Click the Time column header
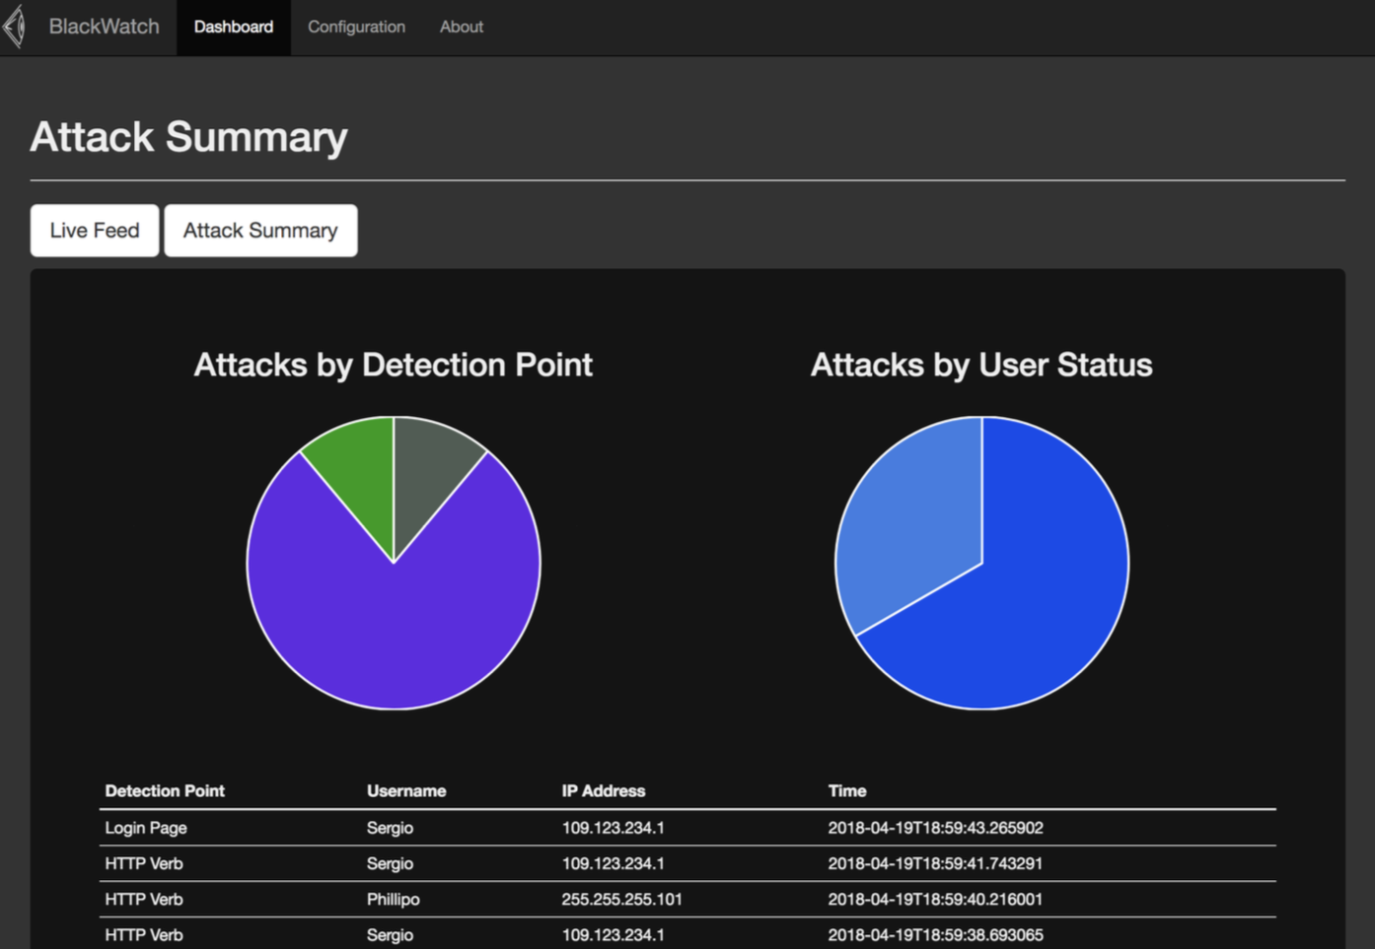1375x949 pixels. [847, 790]
